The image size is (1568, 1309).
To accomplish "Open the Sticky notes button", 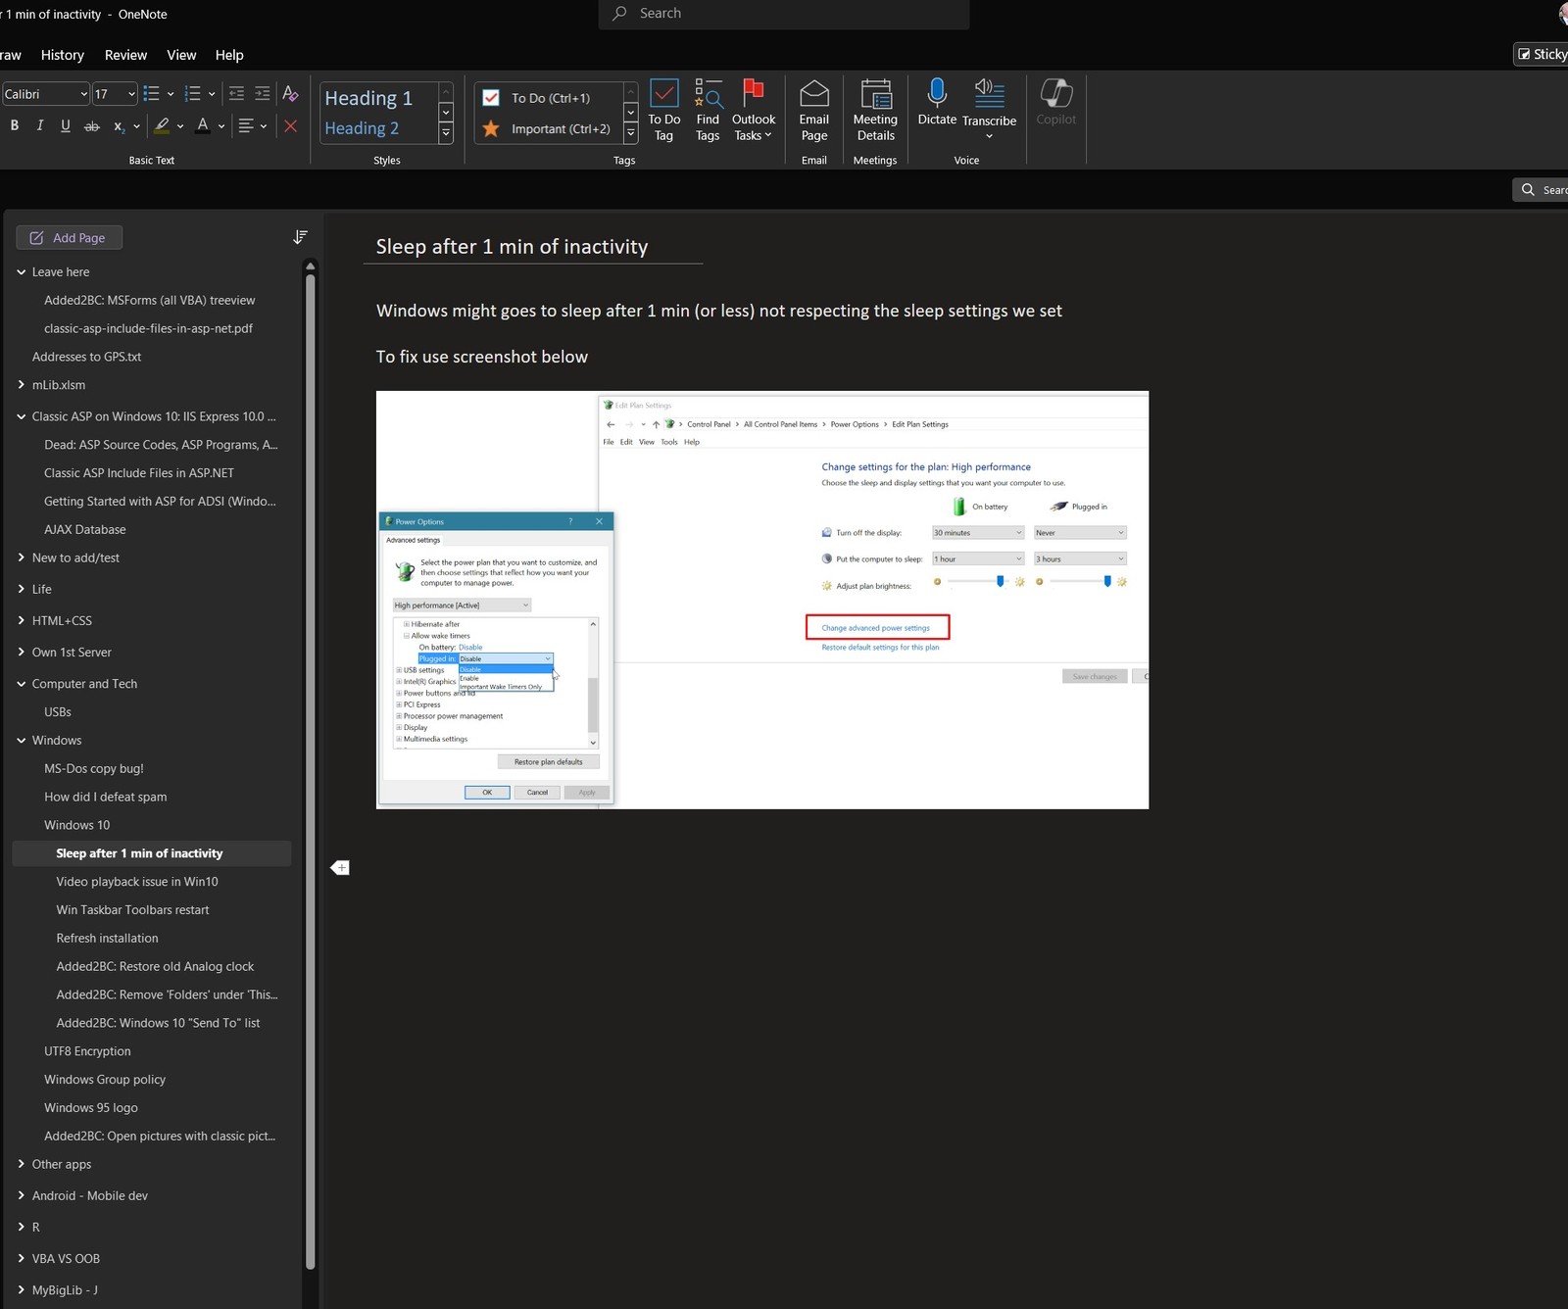I will click(x=1542, y=54).
